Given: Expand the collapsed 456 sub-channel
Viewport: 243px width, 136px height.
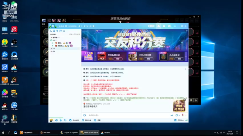Looking at the screenshot, I should [x=51, y=51].
